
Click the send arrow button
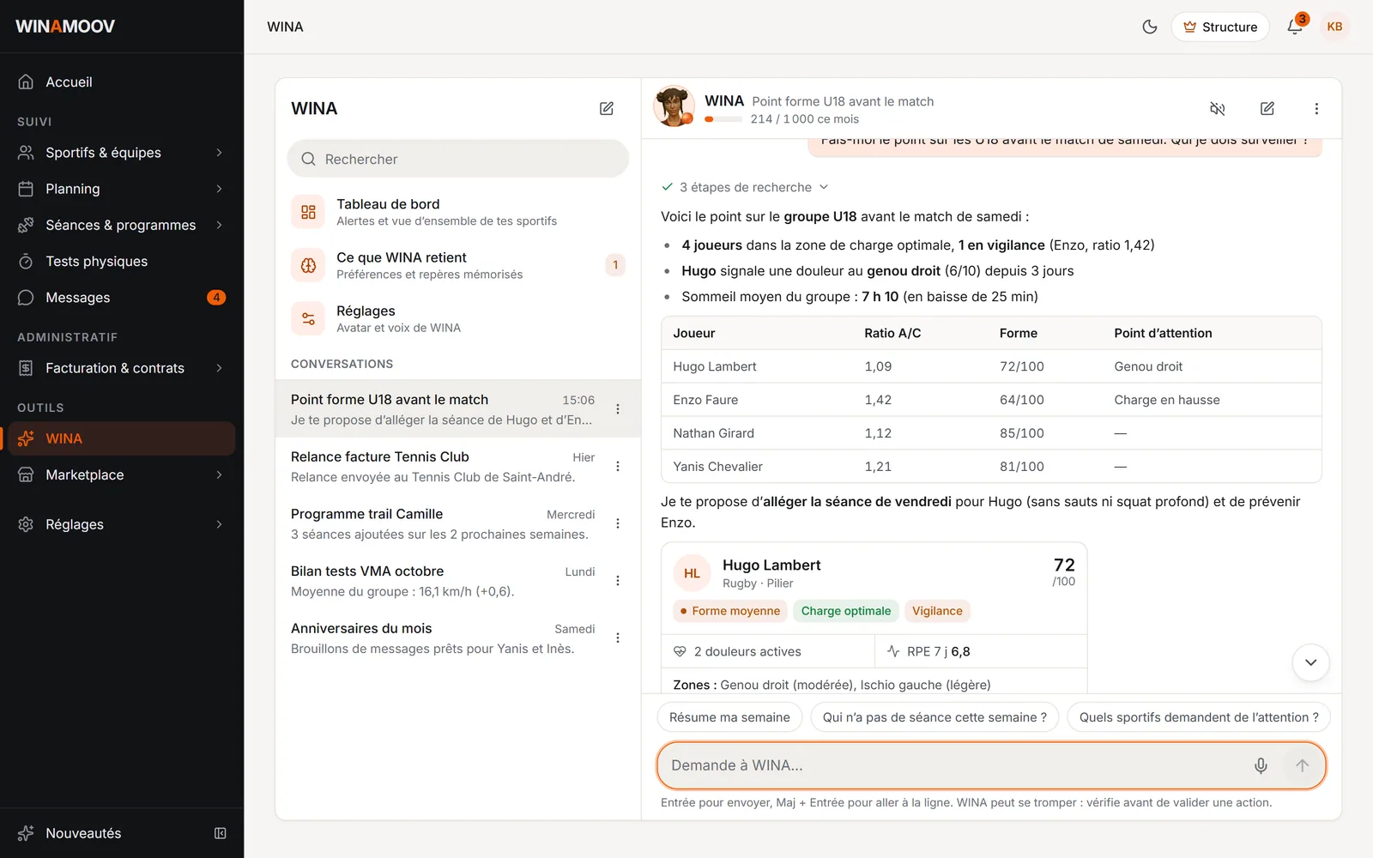point(1303,765)
